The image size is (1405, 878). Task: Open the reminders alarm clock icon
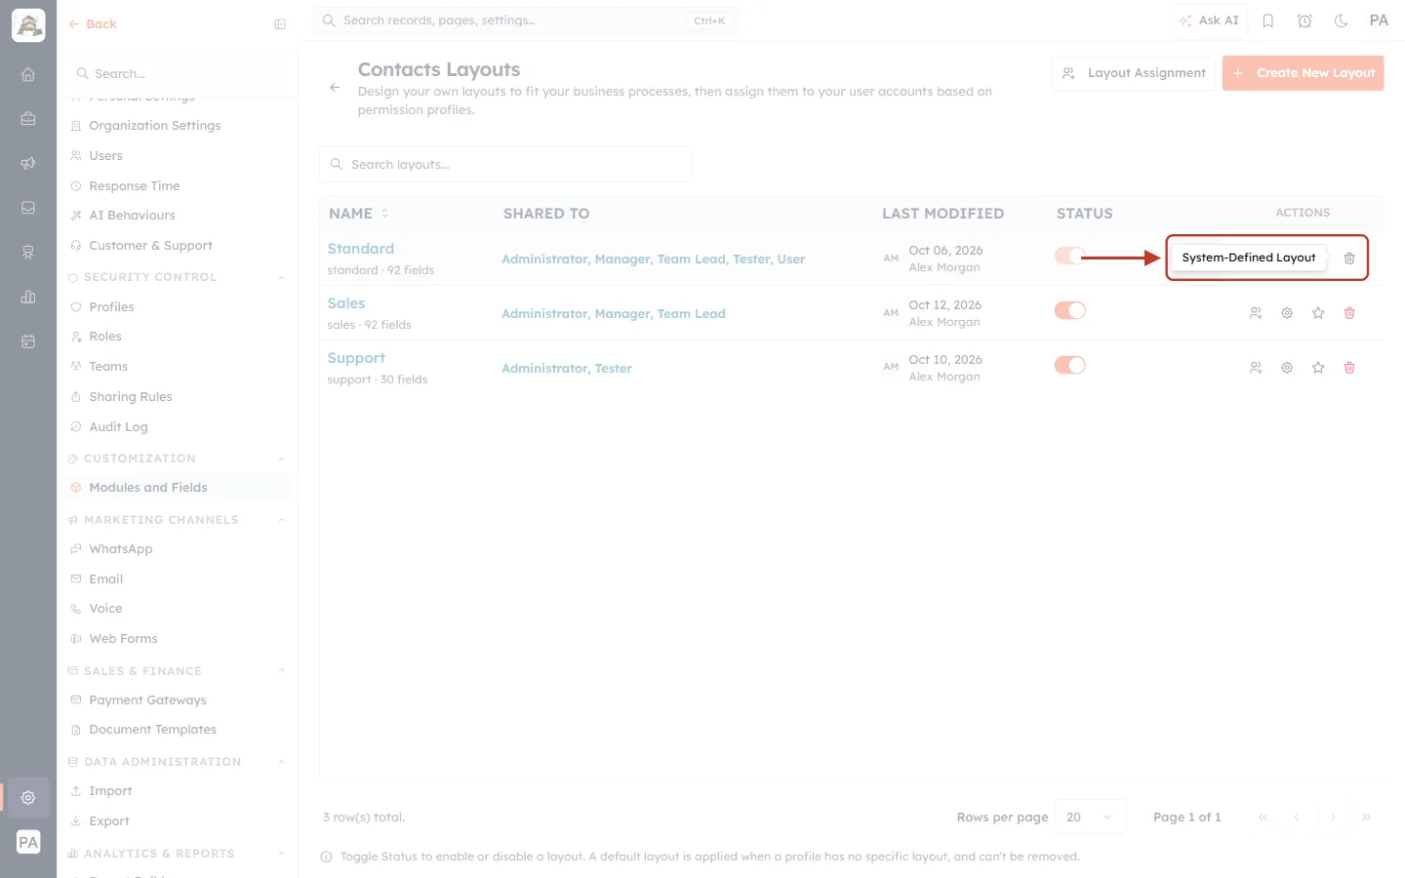[1305, 20]
